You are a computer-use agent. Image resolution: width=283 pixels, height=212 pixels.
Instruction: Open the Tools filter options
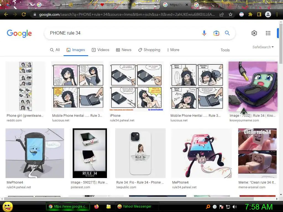point(225,50)
